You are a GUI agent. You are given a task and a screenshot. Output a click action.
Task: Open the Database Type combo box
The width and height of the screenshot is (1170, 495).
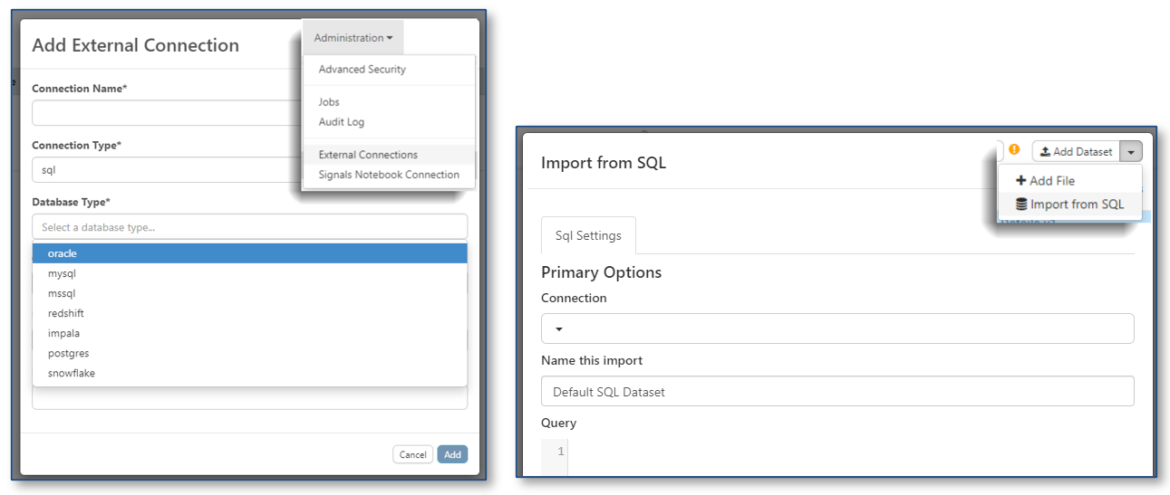(x=249, y=227)
